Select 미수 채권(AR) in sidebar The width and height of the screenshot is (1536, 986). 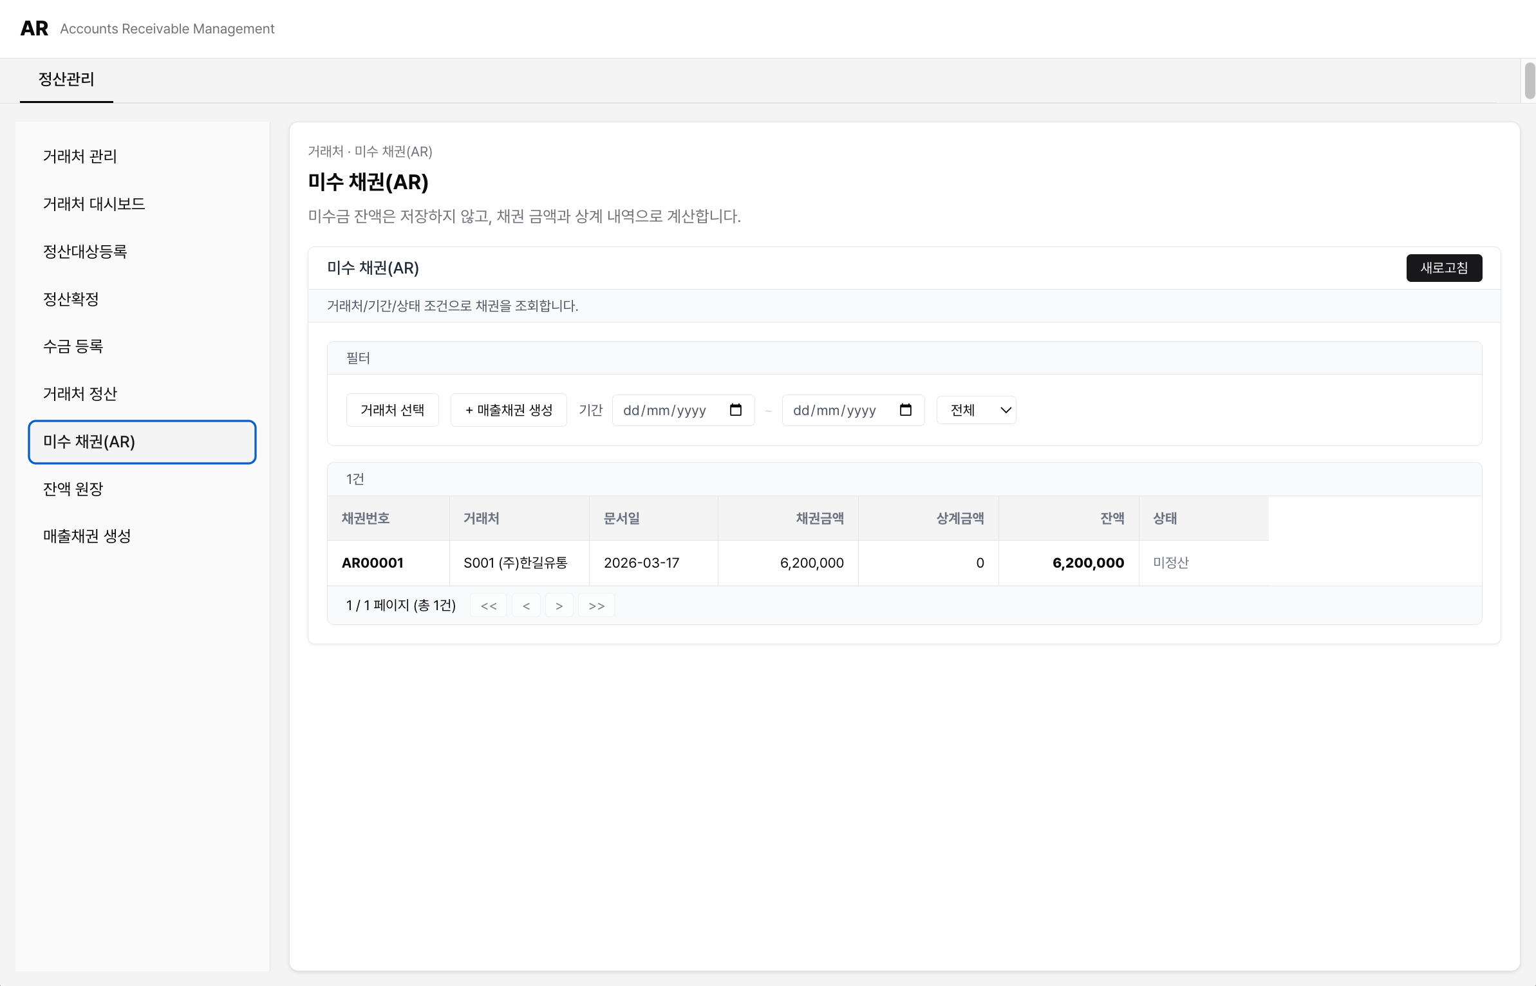click(x=88, y=442)
